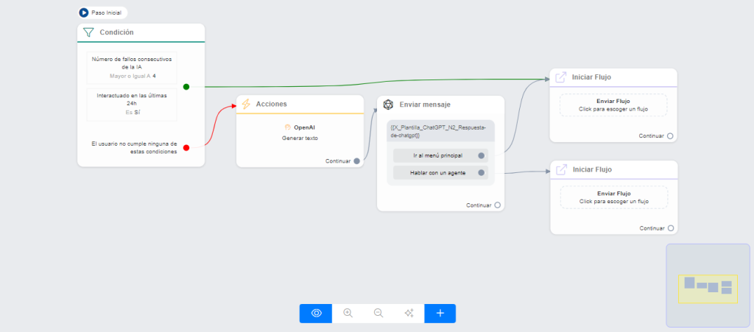The height and width of the screenshot is (332, 754).
Task: Click the Acciones lightning bolt icon
Action: pyautogui.click(x=247, y=105)
